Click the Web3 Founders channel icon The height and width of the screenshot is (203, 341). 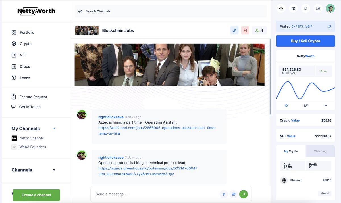tap(14, 147)
